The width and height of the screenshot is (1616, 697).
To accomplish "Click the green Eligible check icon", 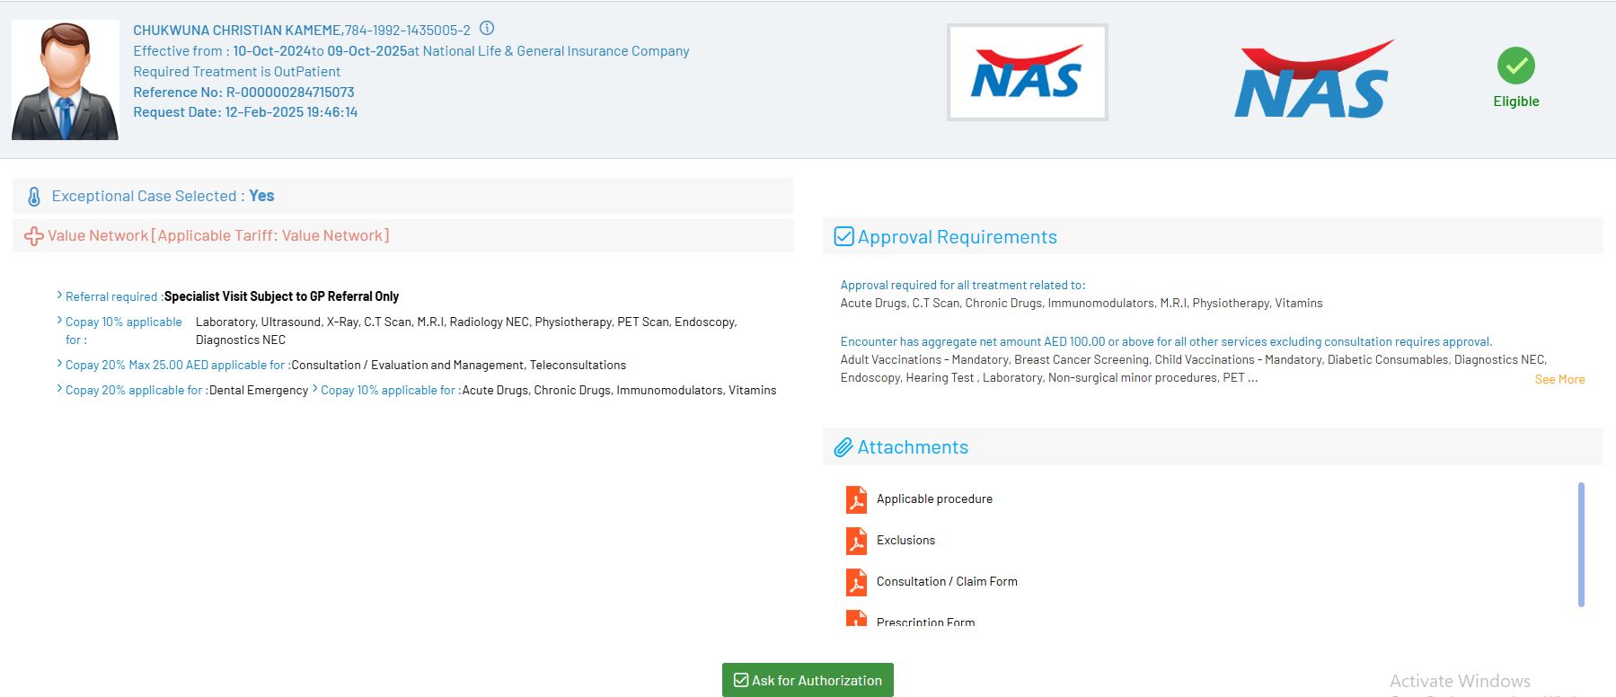I will pyautogui.click(x=1516, y=66).
